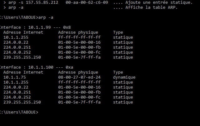Click the text Ajoute une entrée statique
The height and width of the screenshot is (126, 200).
tap(159, 2)
